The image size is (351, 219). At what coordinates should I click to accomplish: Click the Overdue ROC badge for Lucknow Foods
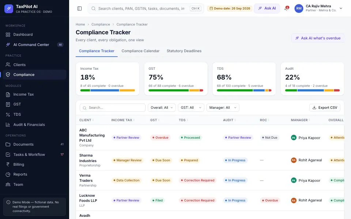point(270,200)
